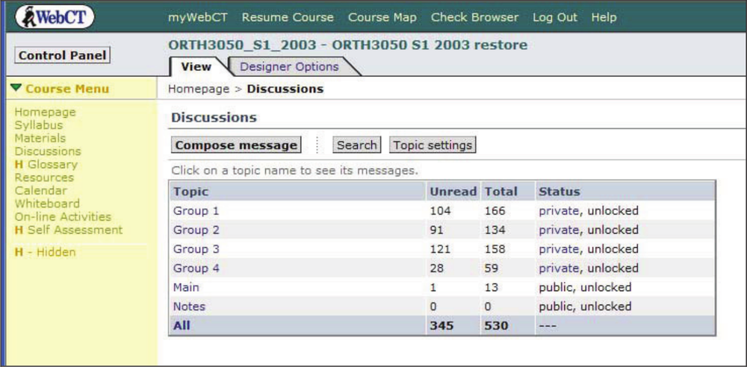The height and width of the screenshot is (367, 747).
Task: Open the Main topic
Action: pyautogui.click(x=186, y=287)
